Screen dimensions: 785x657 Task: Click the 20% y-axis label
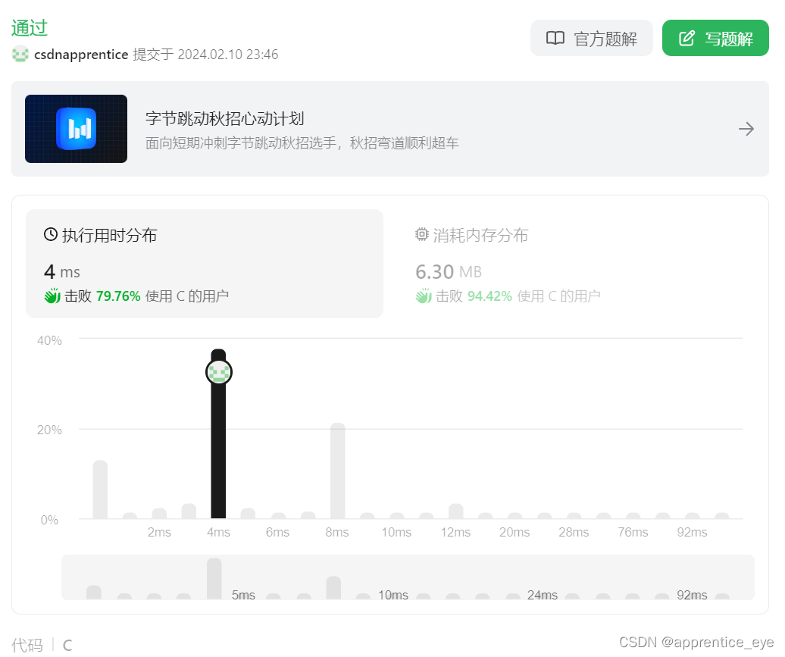[x=49, y=430]
